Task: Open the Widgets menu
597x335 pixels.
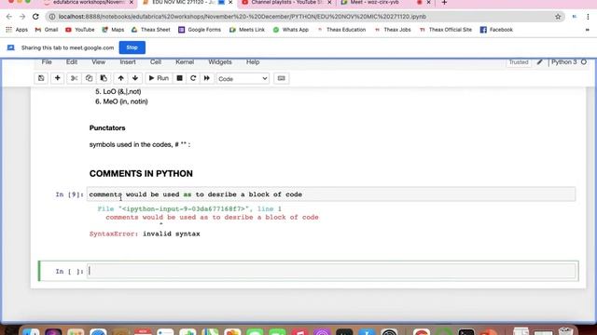Action: [x=220, y=62]
